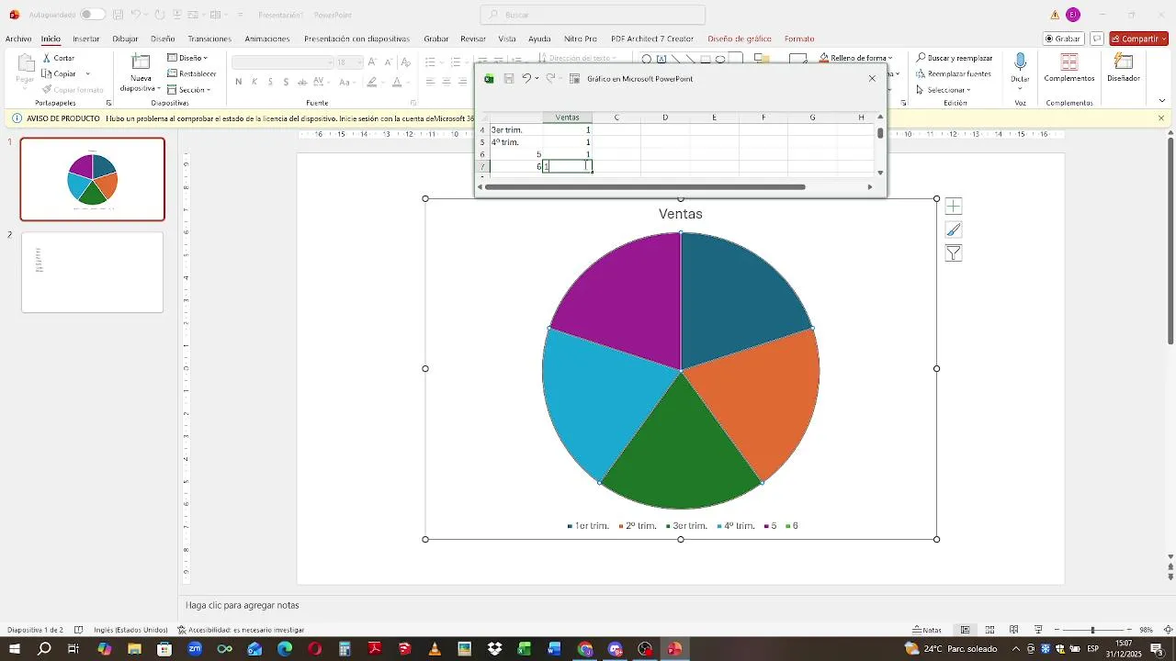Click the horizontal scrollbar of data window

tap(645, 187)
